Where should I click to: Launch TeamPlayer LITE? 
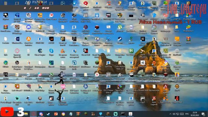click(x=120, y=87)
